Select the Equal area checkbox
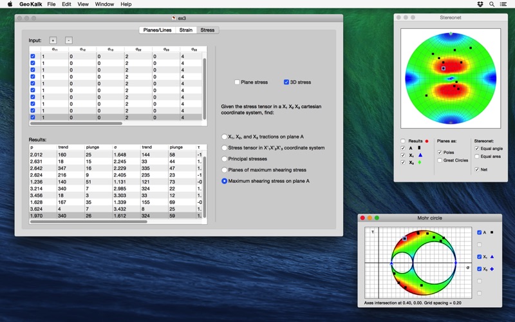This screenshot has height=322, width=515. [x=476, y=156]
